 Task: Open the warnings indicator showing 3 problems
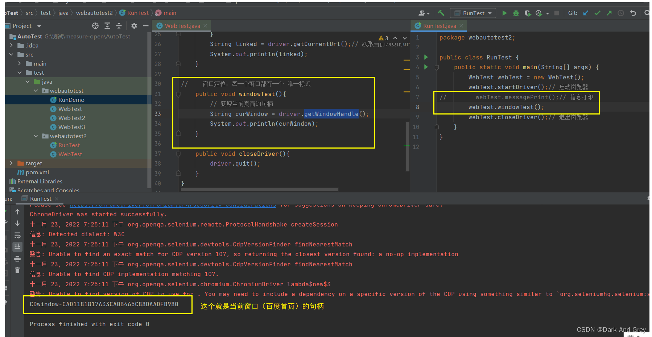(383, 38)
